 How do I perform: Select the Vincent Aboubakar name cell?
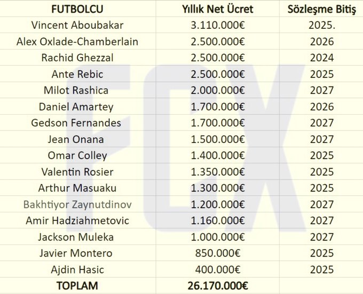pos(76,25)
